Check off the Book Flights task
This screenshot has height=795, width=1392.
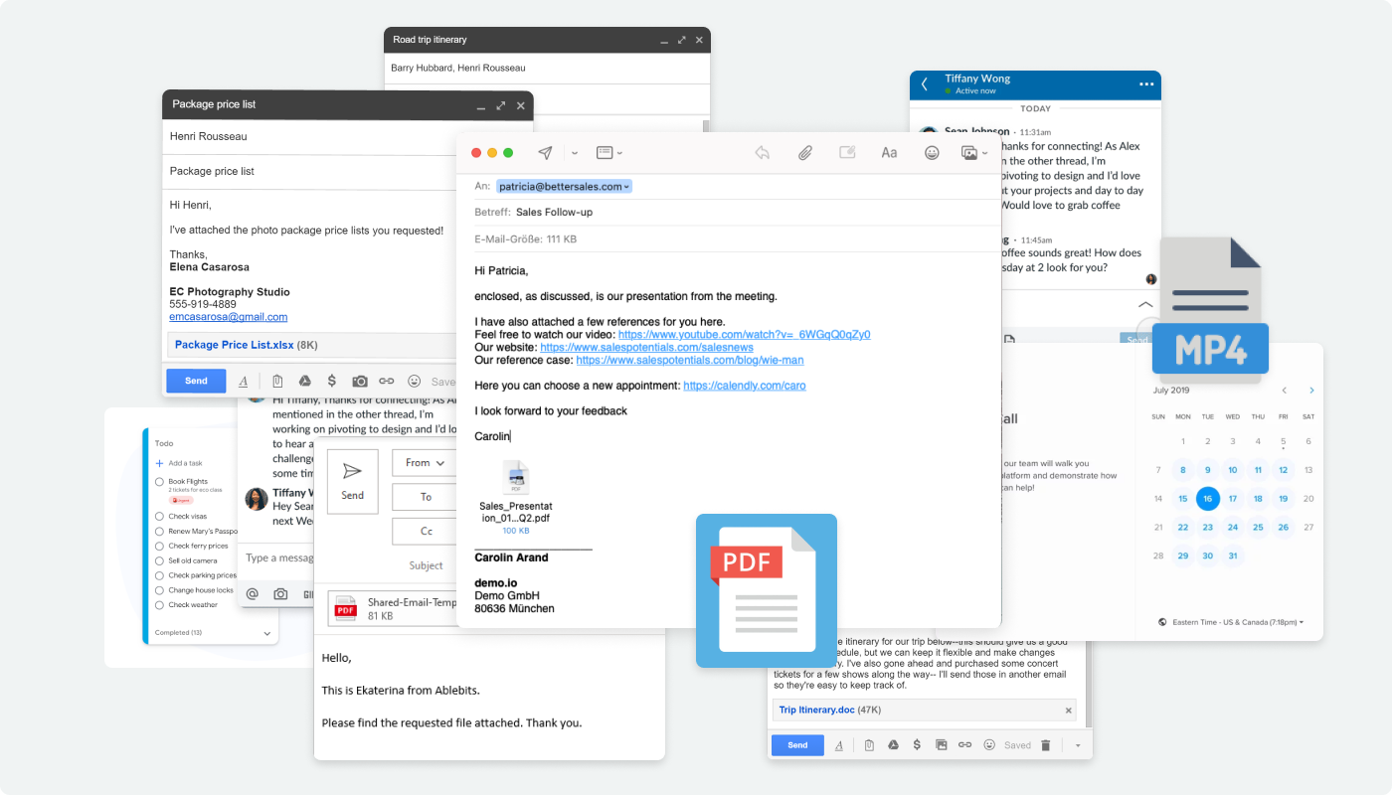pyautogui.click(x=159, y=481)
